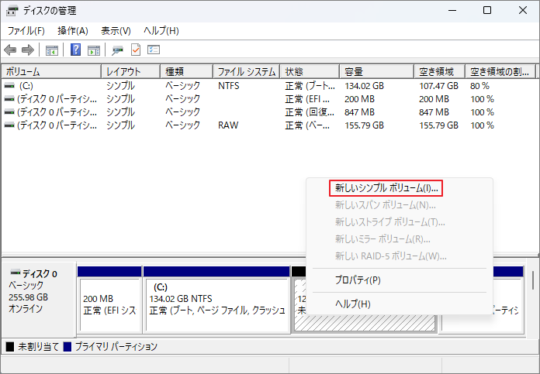Toggle the console tree pane icon
The width and height of the screenshot is (540, 374).
(x=52, y=50)
